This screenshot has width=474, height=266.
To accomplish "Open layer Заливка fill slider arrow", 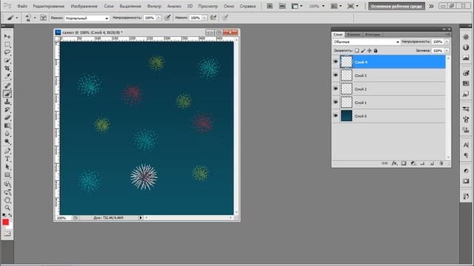I will pos(447,51).
